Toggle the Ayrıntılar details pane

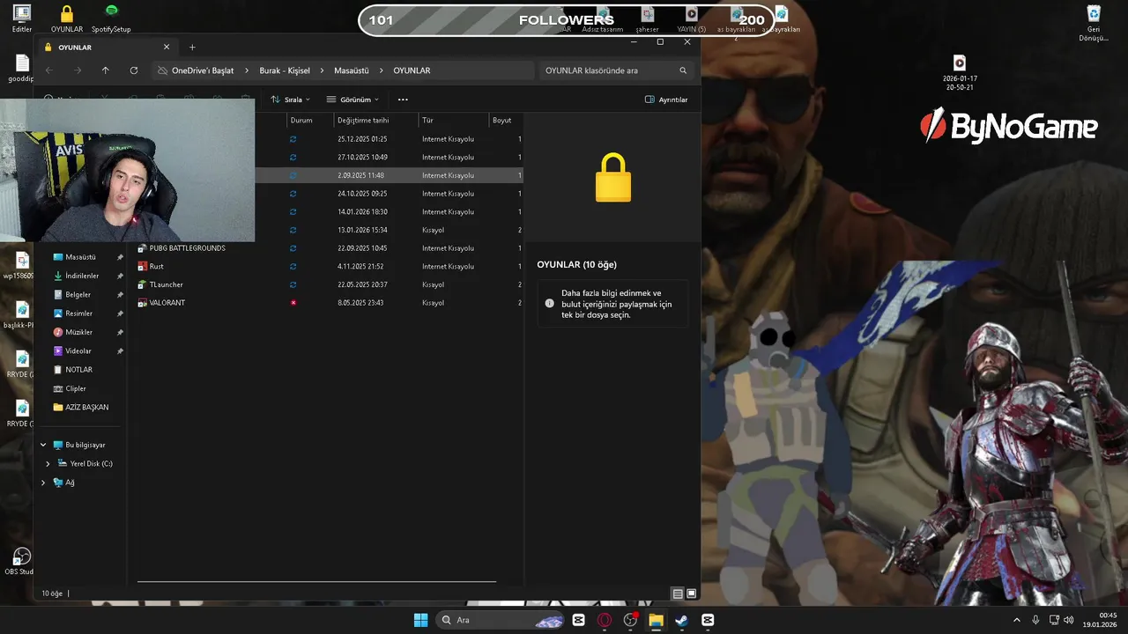click(x=666, y=100)
